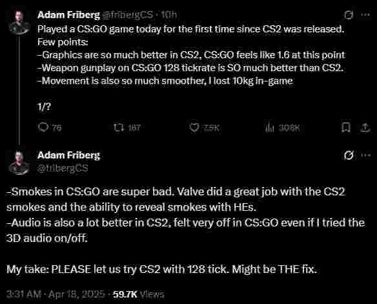This screenshot has width=377, height=304.
Task: Click the 59.7K Views counter
Action: pyautogui.click(x=139, y=294)
